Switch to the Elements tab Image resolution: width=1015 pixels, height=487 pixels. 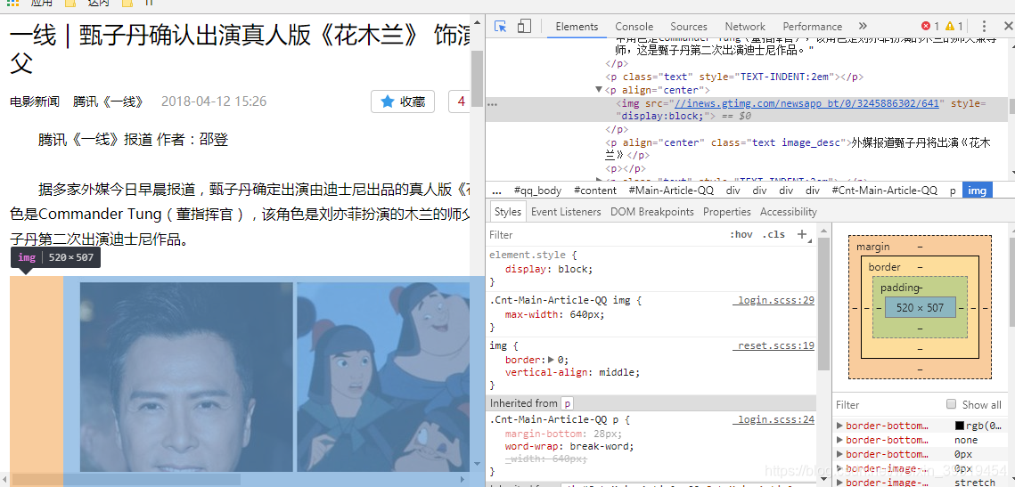[577, 27]
